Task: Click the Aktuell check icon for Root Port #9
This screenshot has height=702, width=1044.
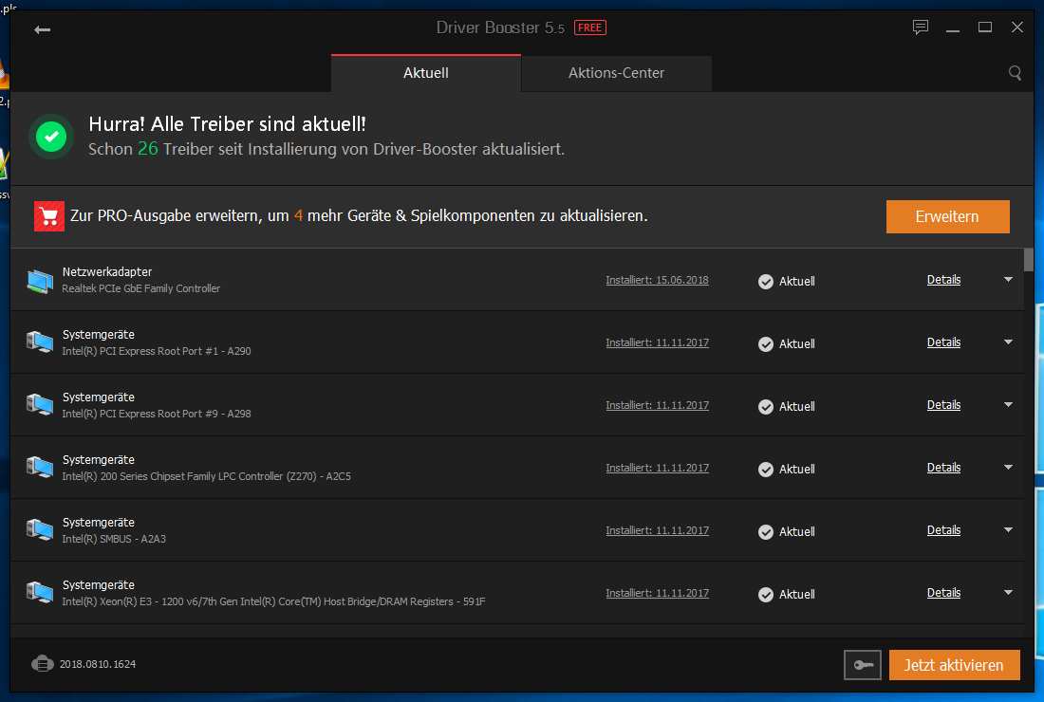Action: pyautogui.click(x=766, y=407)
